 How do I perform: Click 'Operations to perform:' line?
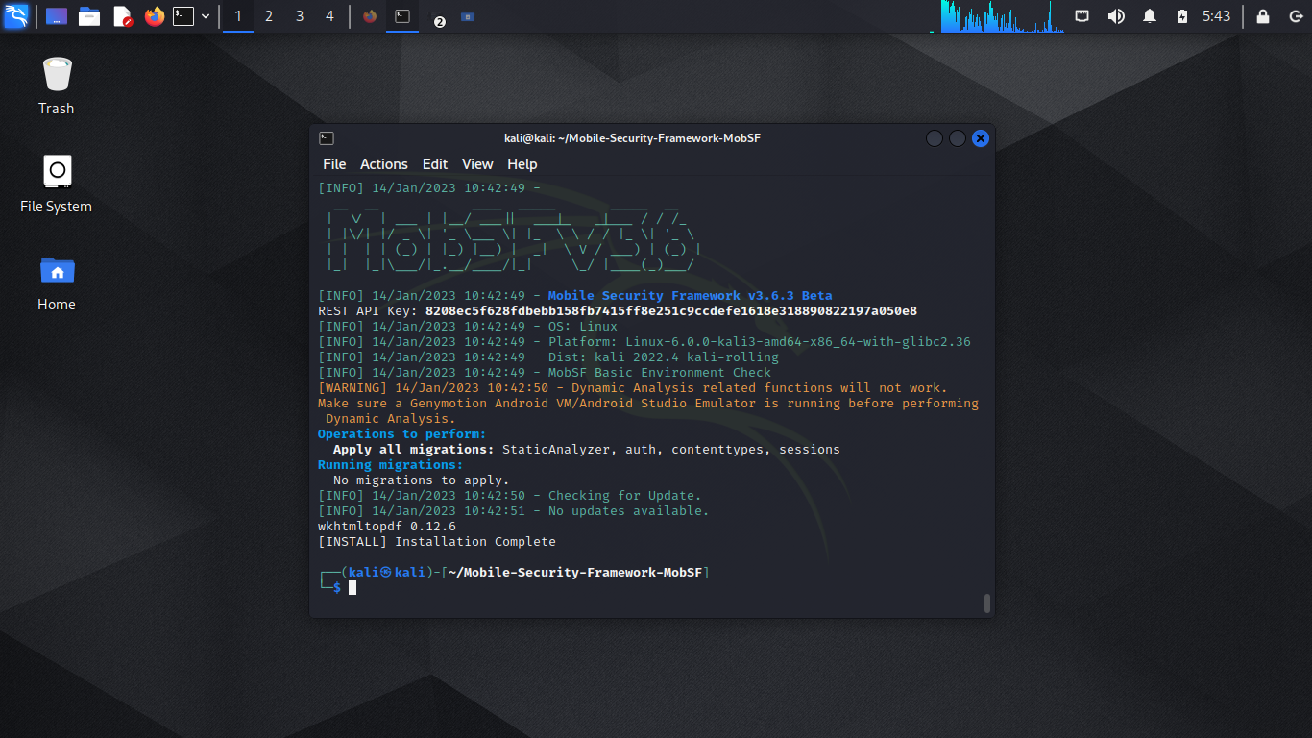pyautogui.click(x=402, y=434)
